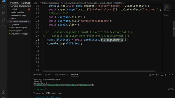Click 'Incorrect' string on line 20
Viewport: 175px width, 98px height.
point(150,10)
